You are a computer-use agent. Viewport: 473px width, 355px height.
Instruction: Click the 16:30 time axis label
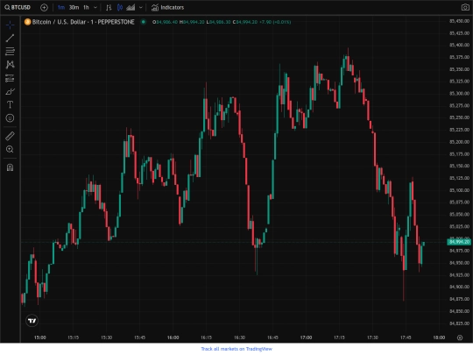click(239, 337)
